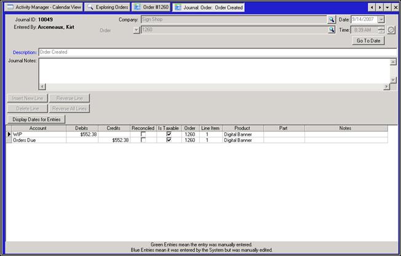
Task: Click the Reverse Line button
Action: click(69, 98)
